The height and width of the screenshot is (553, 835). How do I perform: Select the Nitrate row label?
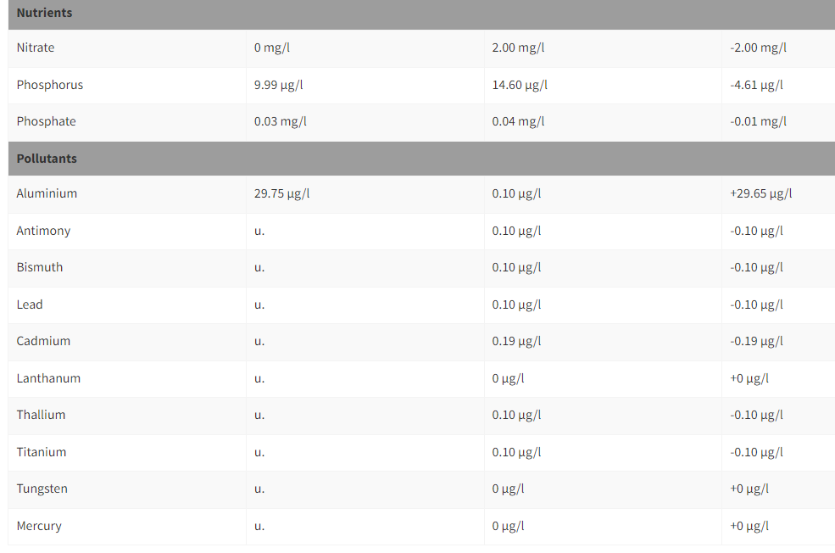point(36,47)
